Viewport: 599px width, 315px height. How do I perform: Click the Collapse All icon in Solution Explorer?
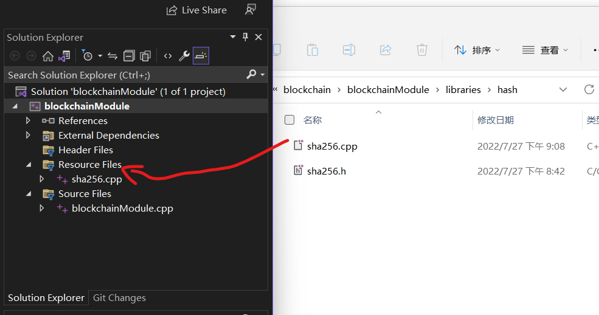pos(129,56)
